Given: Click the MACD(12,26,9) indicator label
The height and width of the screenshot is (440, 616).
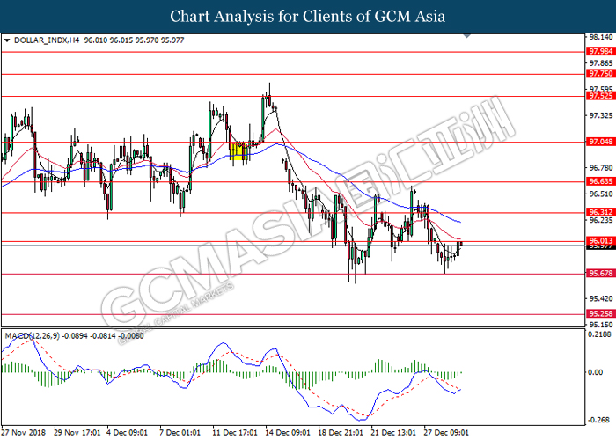Looking at the screenshot, I should (x=33, y=336).
